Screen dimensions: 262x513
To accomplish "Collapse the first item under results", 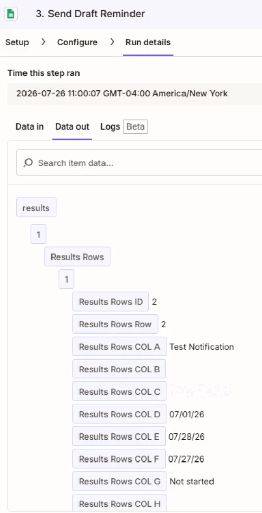I will (x=38, y=234).
